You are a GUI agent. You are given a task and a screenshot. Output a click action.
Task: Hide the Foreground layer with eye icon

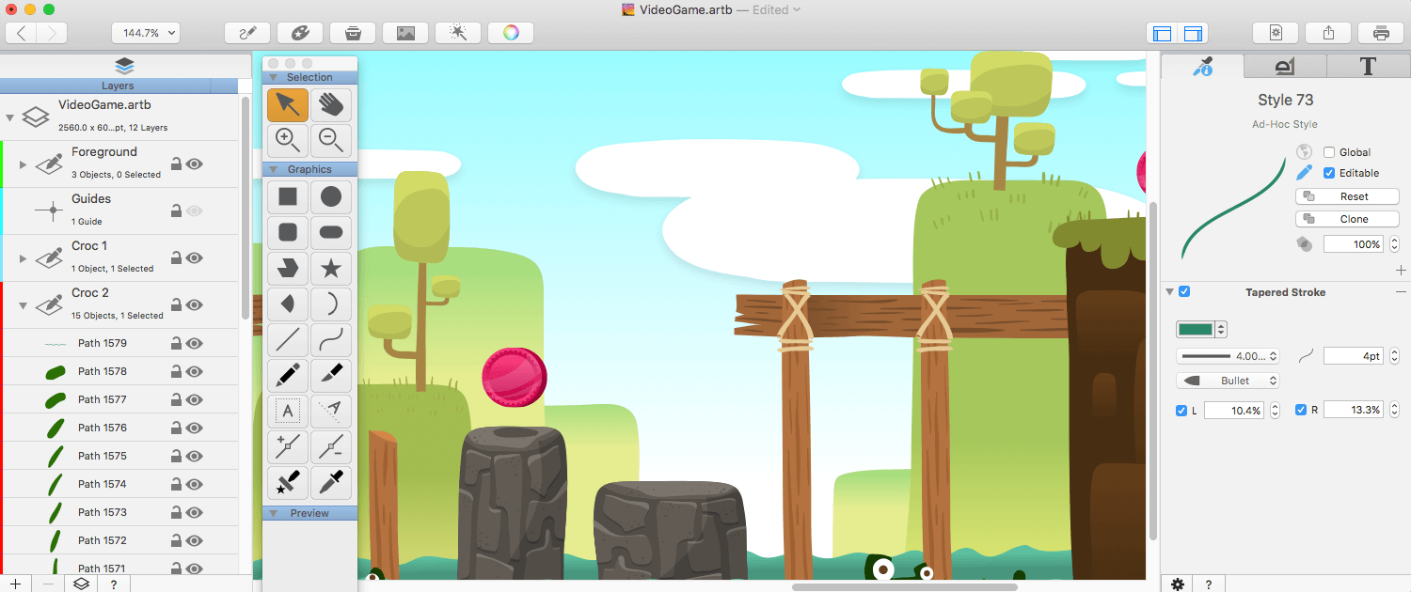195,164
